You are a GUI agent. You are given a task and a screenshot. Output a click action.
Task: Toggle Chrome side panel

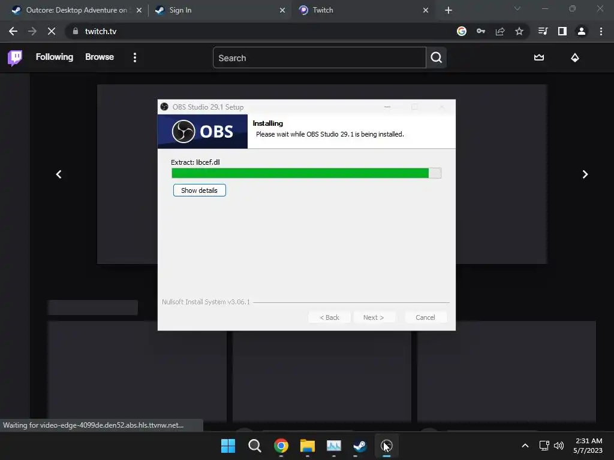pos(562,31)
